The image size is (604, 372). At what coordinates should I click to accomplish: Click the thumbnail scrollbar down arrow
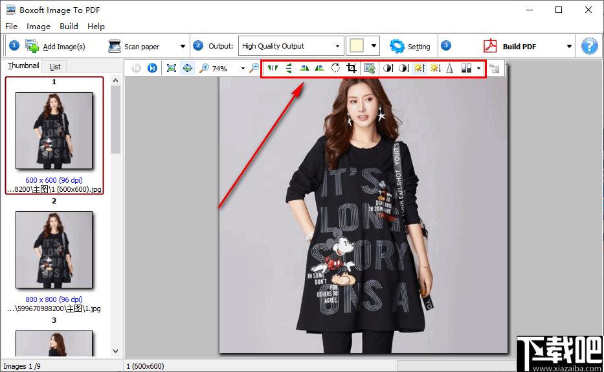[116, 351]
